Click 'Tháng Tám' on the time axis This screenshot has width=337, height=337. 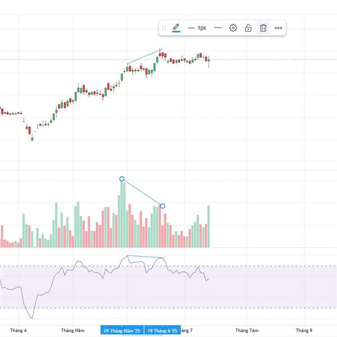(247, 330)
